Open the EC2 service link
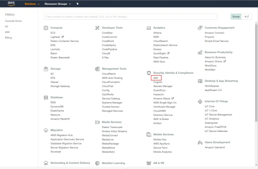Image resolution: width=258 pixels, height=169 pixels. (53, 33)
